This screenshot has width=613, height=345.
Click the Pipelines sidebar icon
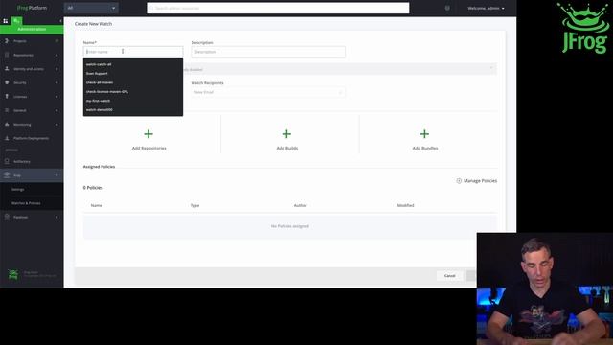pos(7,217)
